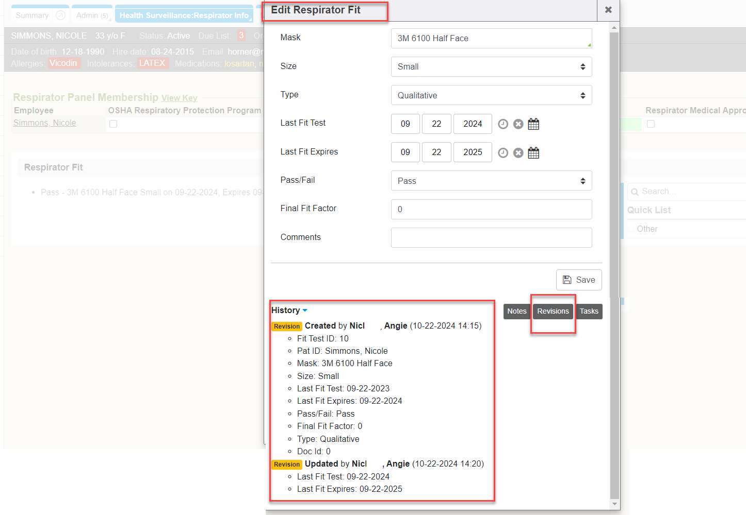Switch to the Notes tab
Image resolution: width=746 pixels, height=515 pixels.
pos(516,311)
